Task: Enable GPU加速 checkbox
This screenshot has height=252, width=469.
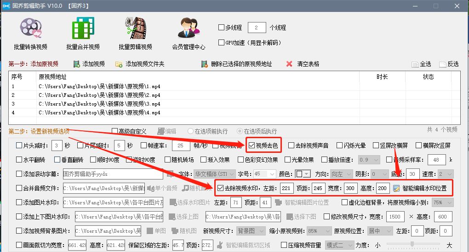Action: tap(221, 42)
